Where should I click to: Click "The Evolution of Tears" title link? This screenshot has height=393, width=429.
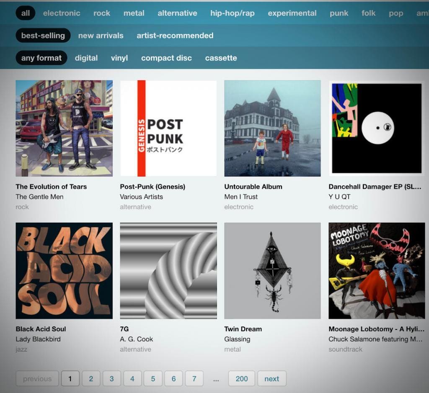pos(51,187)
